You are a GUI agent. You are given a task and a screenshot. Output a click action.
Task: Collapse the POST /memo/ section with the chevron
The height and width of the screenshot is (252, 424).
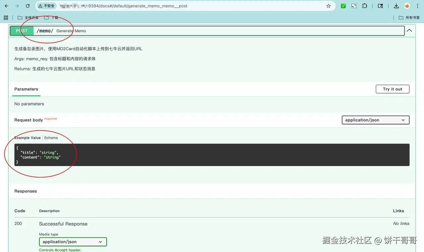[409, 30]
